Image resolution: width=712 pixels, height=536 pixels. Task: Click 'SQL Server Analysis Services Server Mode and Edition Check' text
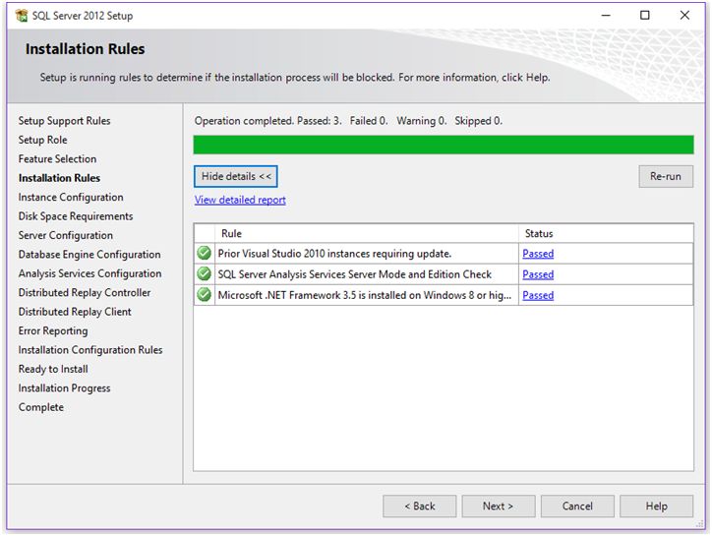click(355, 274)
